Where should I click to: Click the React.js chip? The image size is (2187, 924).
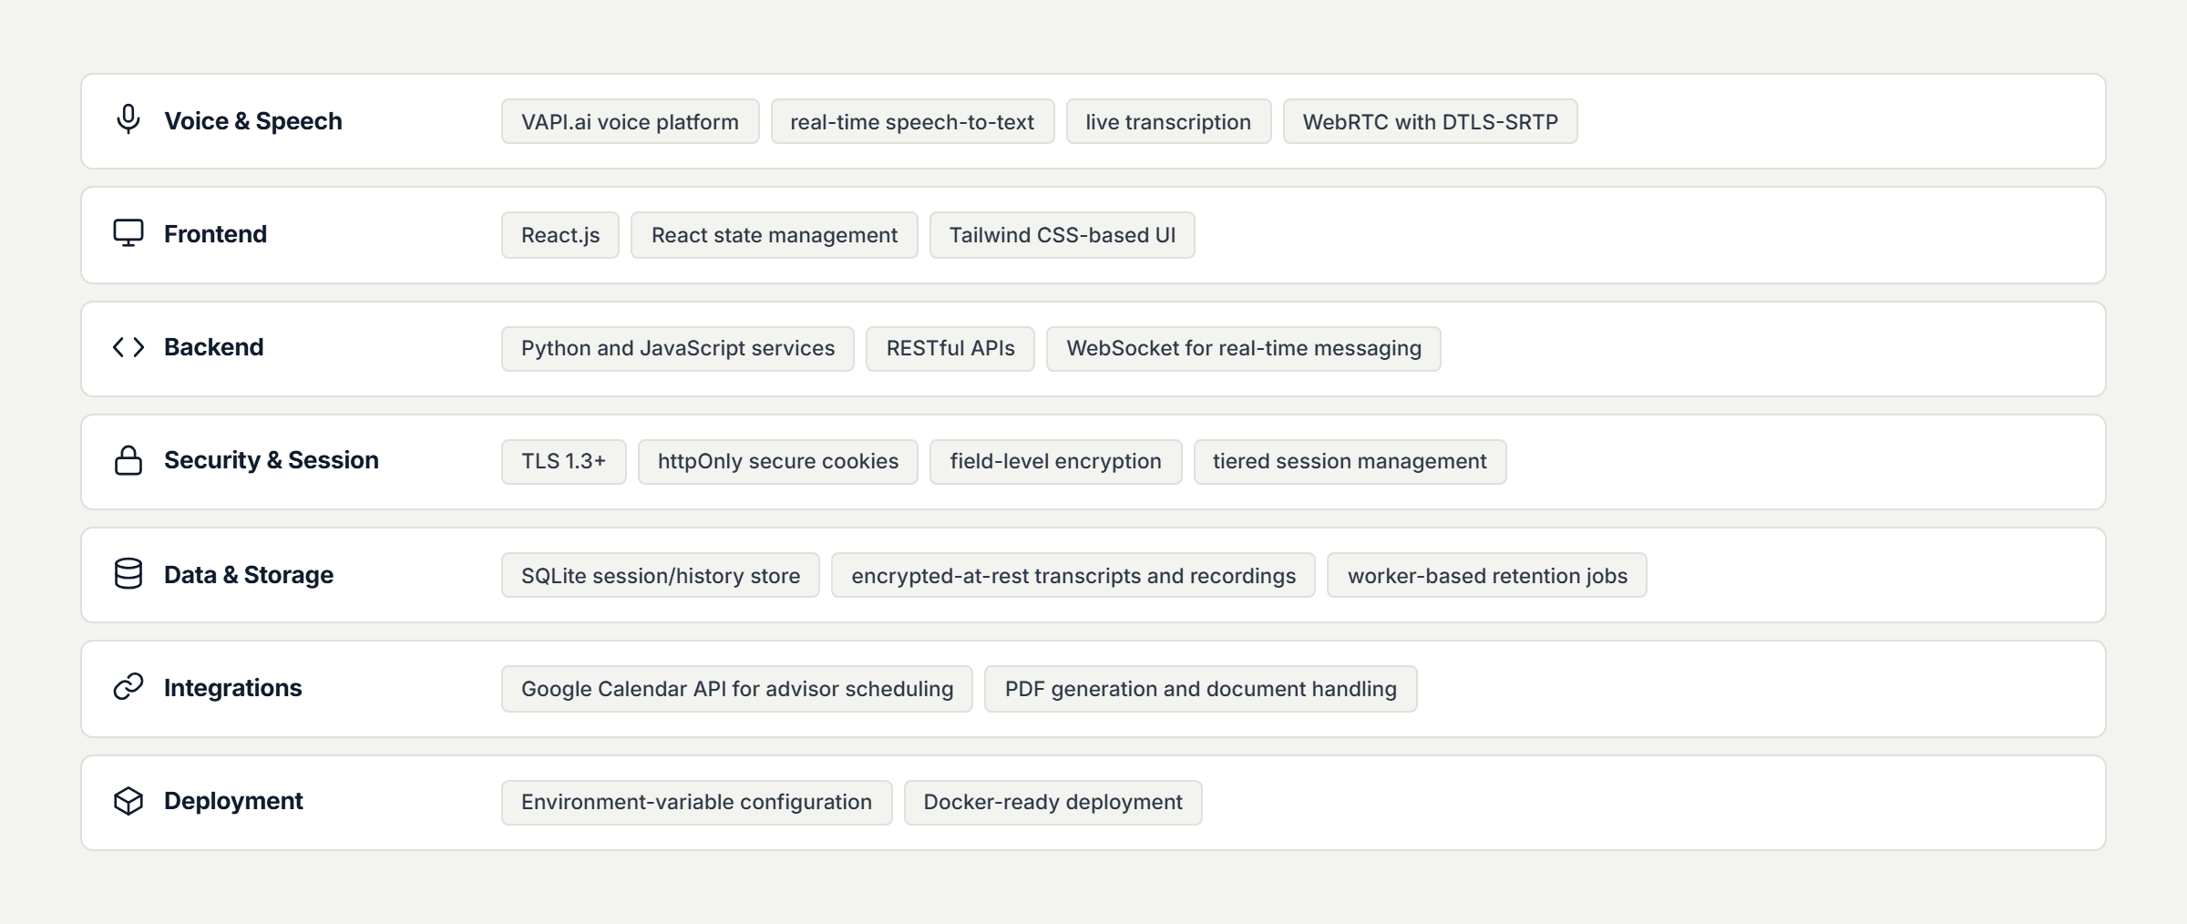tap(560, 235)
